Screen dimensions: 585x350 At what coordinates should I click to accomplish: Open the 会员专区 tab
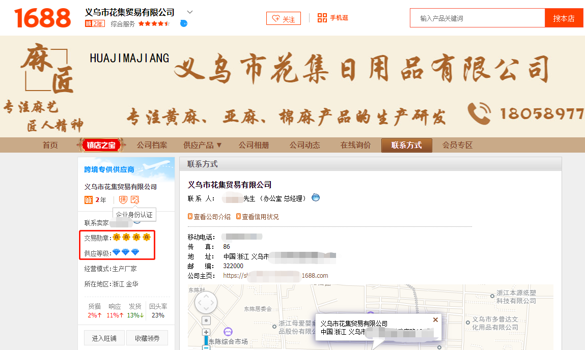coord(457,145)
